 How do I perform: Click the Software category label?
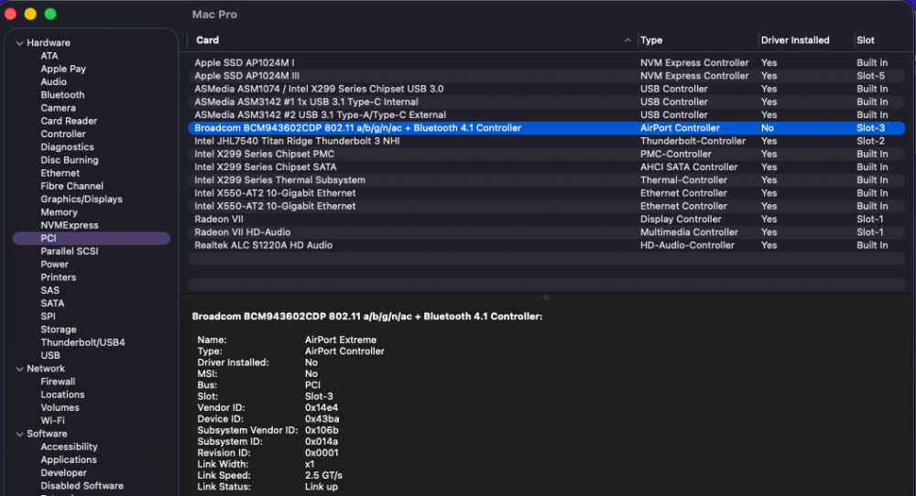pyautogui.click(x=47, y=434)
